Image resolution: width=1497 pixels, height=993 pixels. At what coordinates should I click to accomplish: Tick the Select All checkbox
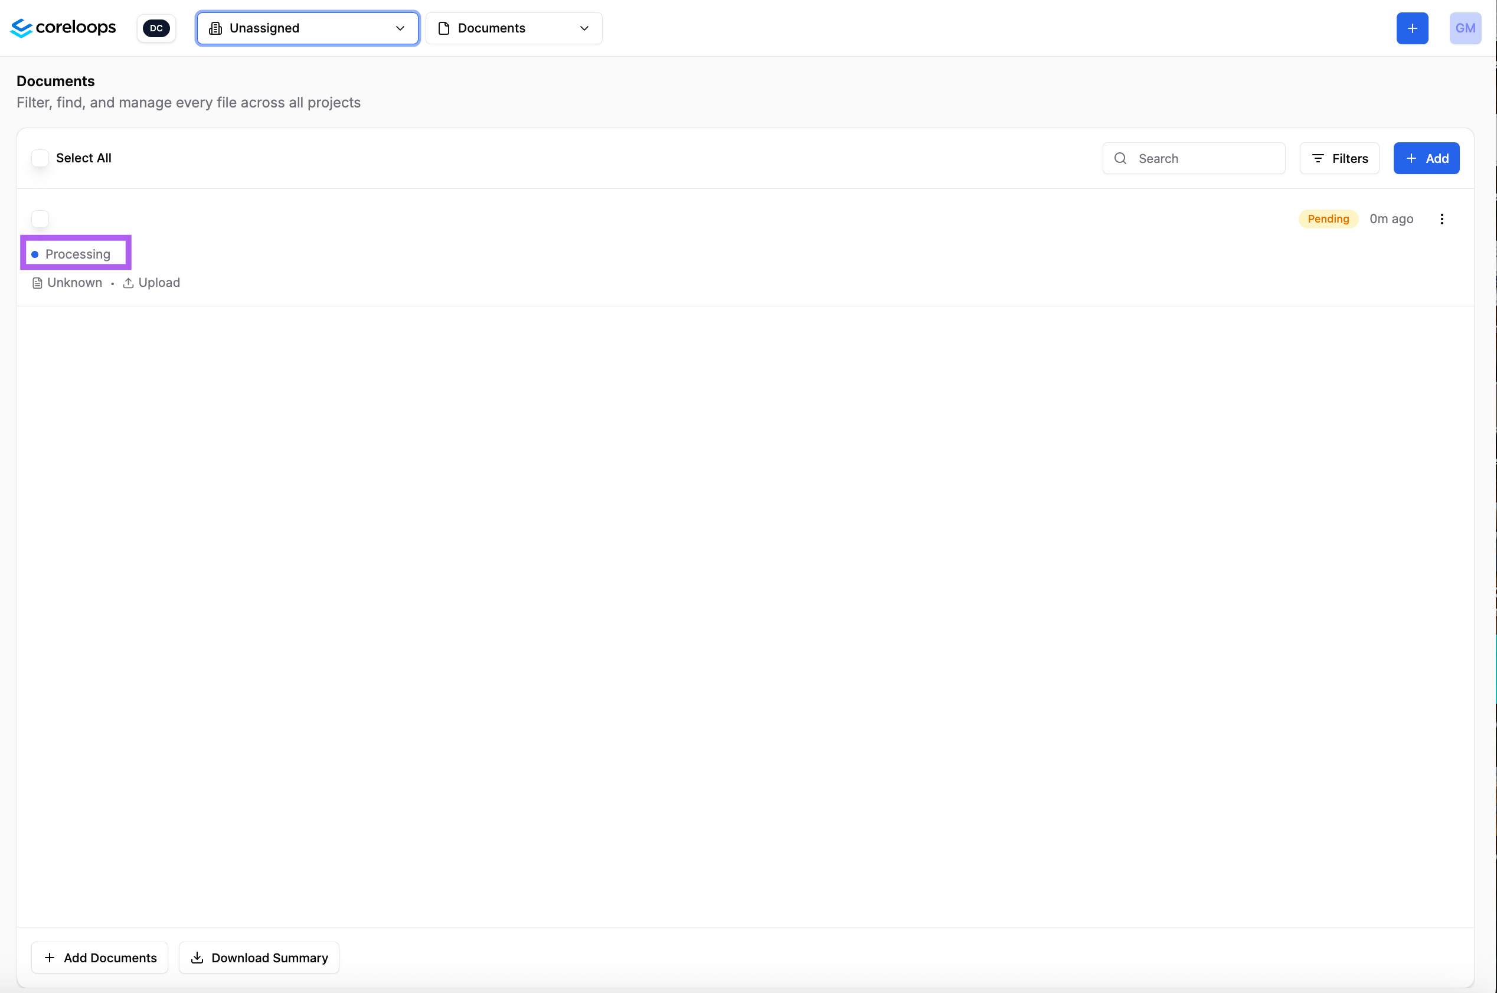[40, 158]
